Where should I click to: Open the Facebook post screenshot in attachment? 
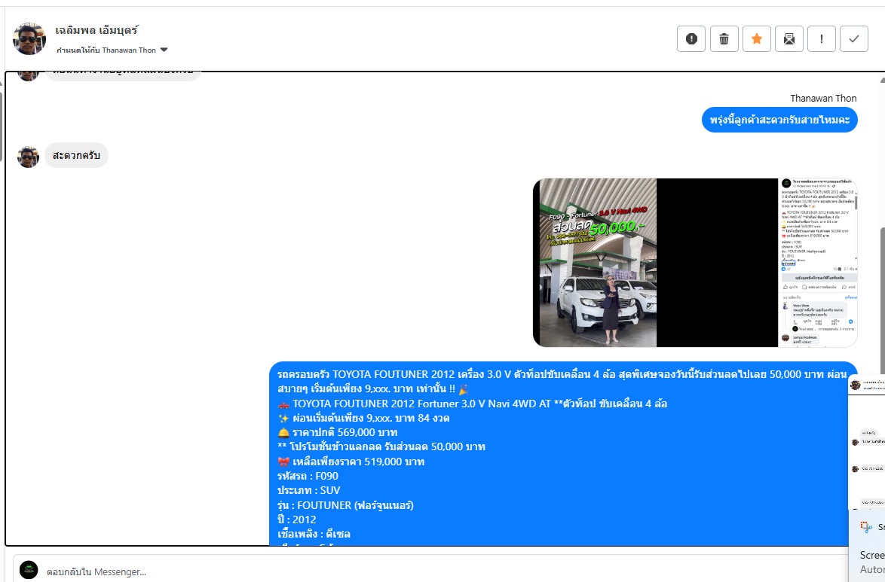point(818,262)
